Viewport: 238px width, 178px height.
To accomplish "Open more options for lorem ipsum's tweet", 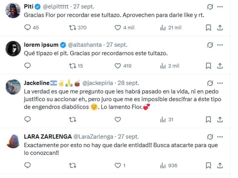I will click(220, 45).
